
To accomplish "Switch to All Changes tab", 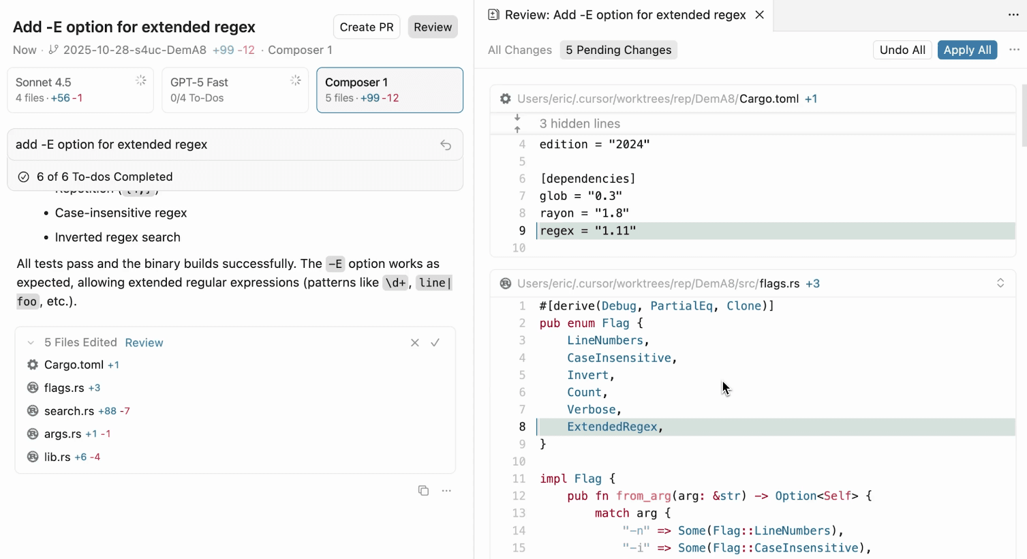I will point(520,50).
